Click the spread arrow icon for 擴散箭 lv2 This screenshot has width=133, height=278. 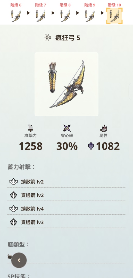(13, 181)
